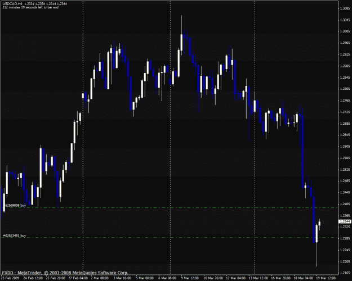
Task: Click the 1.2205 price axis label
Action: click(345, 261)
